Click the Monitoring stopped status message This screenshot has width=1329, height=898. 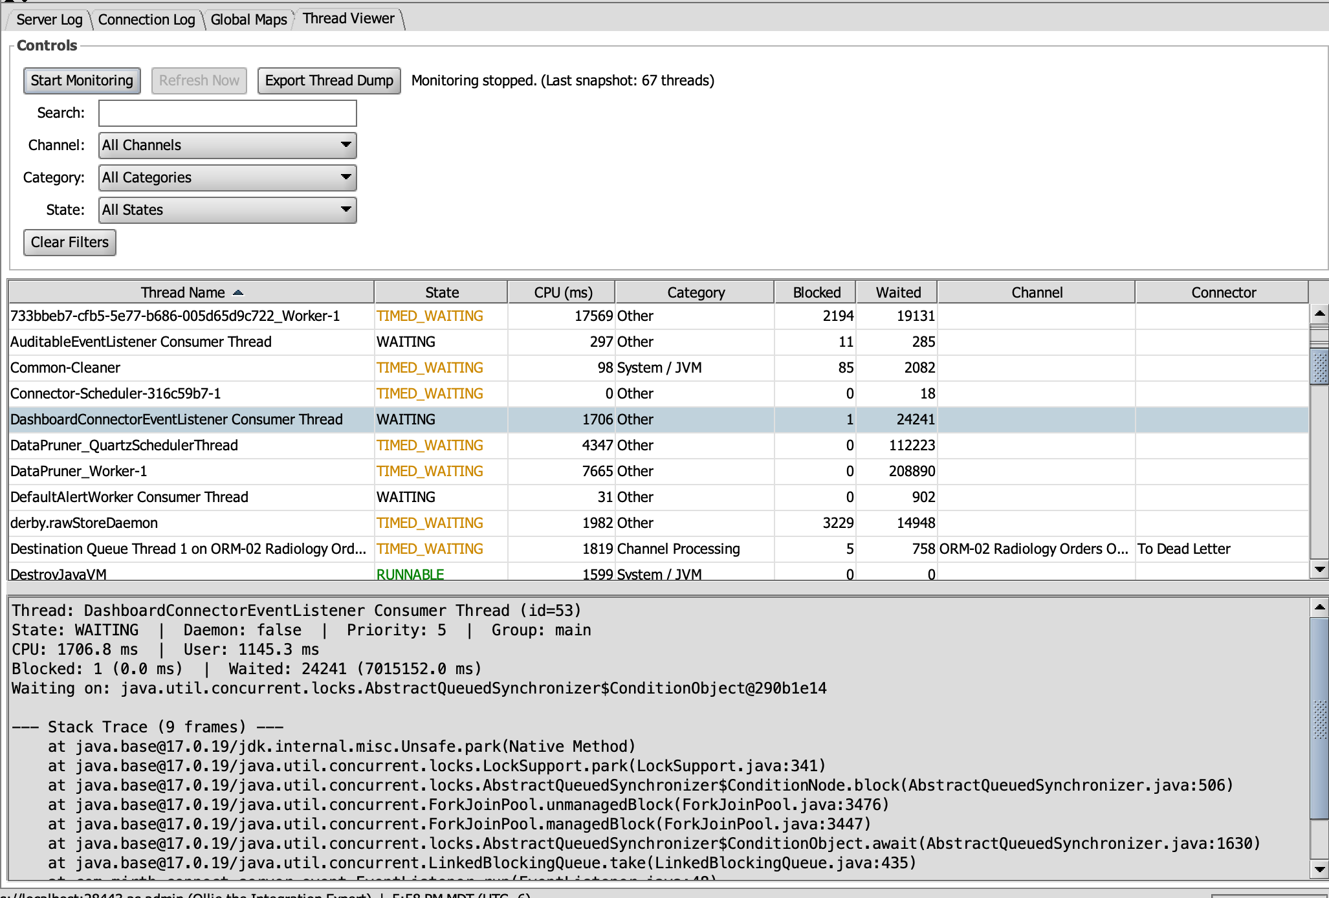click(x=563, y=80)
